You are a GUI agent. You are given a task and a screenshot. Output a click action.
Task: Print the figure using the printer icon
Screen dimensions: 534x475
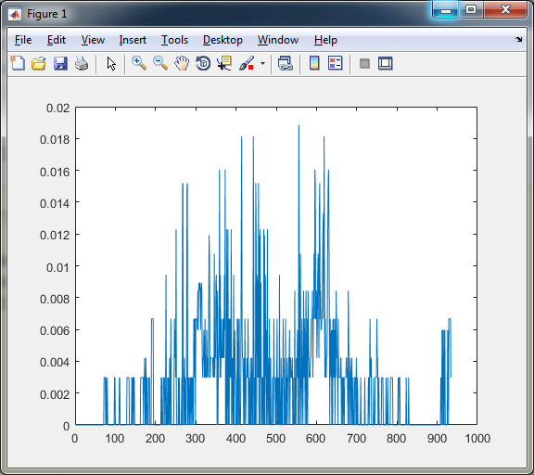click(82, 63)
